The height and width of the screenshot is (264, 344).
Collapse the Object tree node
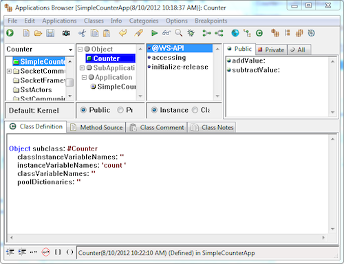(x=80, y=49)
